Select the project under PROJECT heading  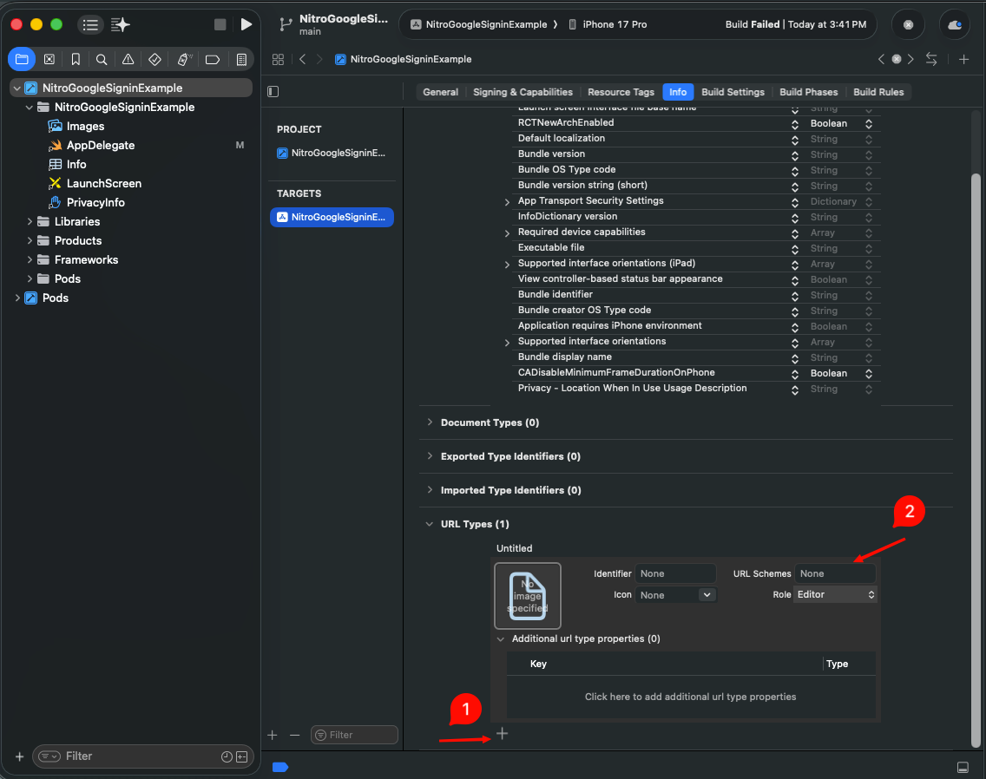[x=332, y=153]
